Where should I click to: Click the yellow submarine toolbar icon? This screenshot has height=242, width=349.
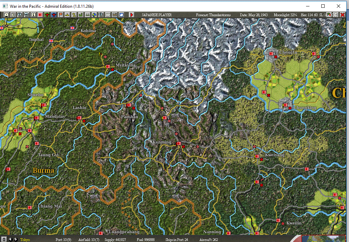click(x=74, y=15)
